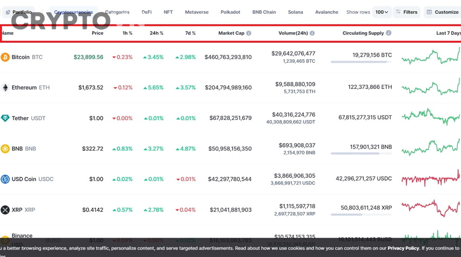
Task: Open the Bitcoin BTC coin link
Action: pos(27,57)
